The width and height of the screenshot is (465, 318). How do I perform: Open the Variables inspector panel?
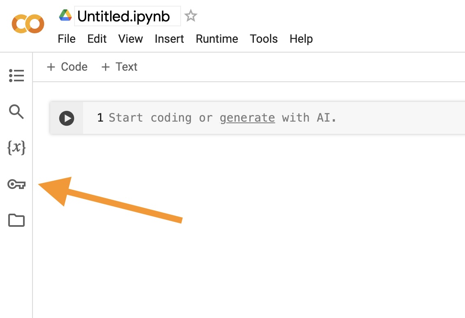tap(16, 147)
